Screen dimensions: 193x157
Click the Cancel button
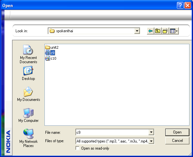[177, 141]
